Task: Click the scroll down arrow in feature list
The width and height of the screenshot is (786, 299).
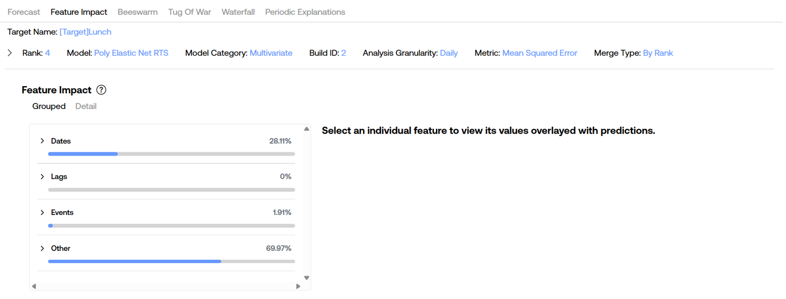Action: tap(306, 278)
